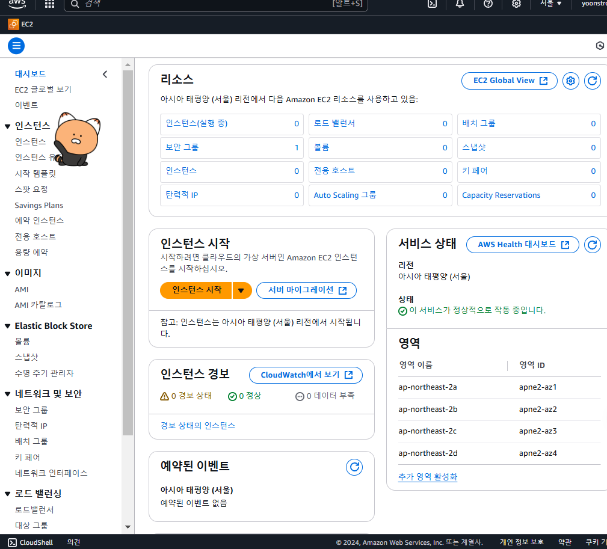Click the EC2 Global View button

tap(510, 81)
